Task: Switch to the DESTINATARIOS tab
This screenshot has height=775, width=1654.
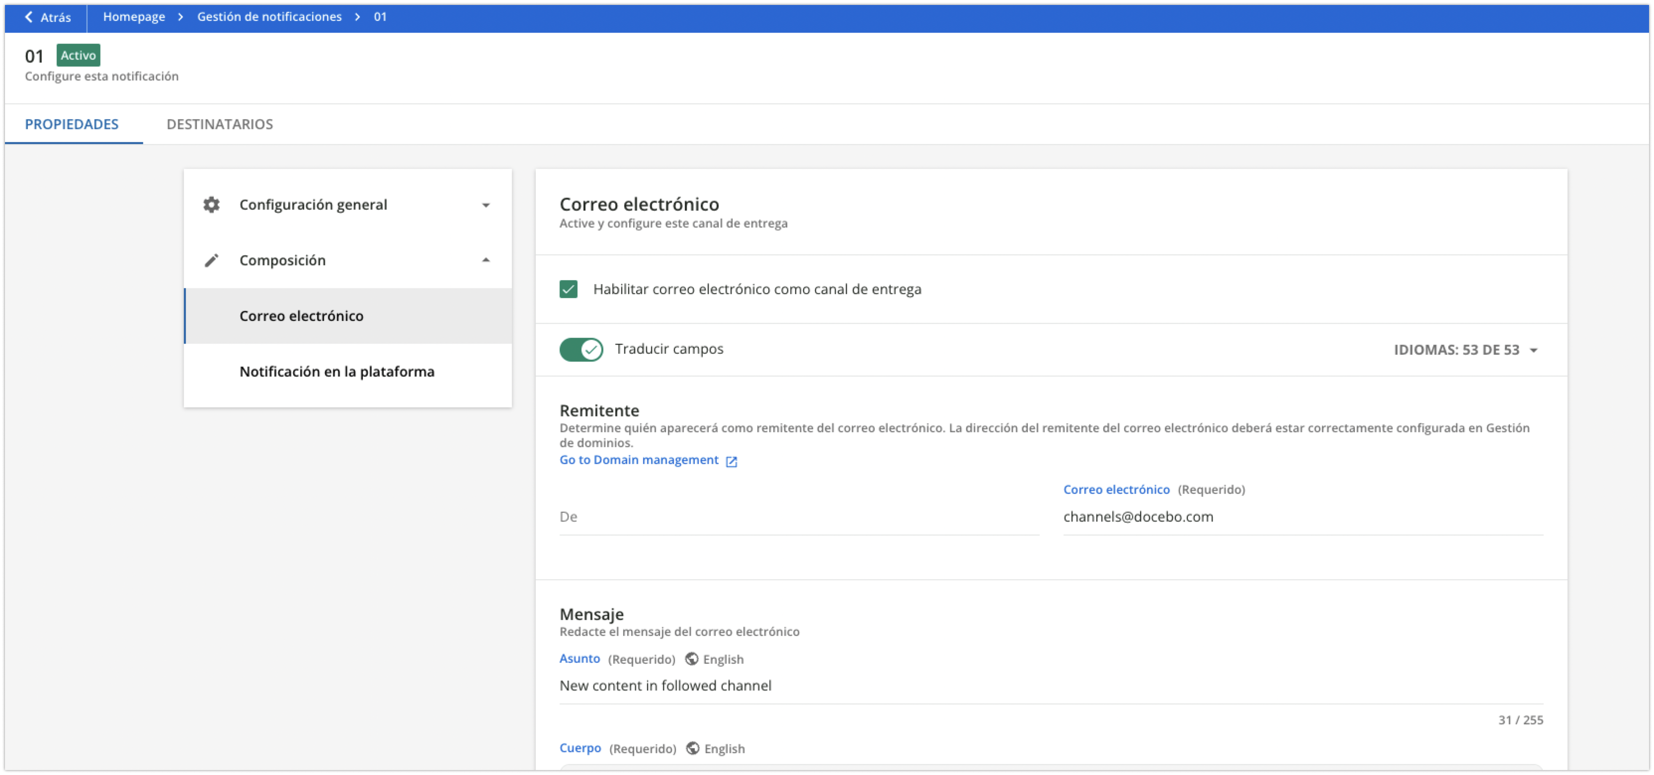Action: point(220,124)
